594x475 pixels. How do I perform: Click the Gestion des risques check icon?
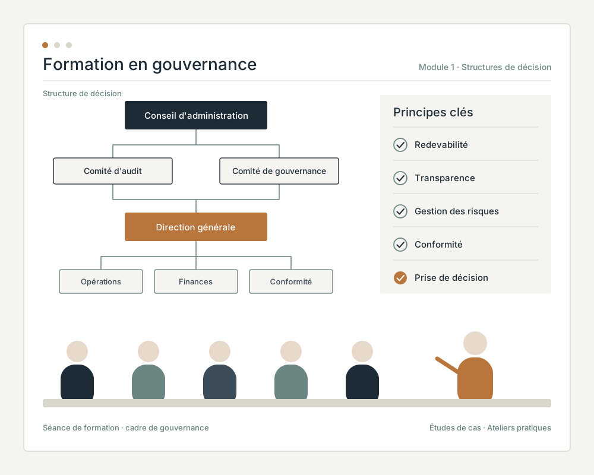click(x=400, y=211)
